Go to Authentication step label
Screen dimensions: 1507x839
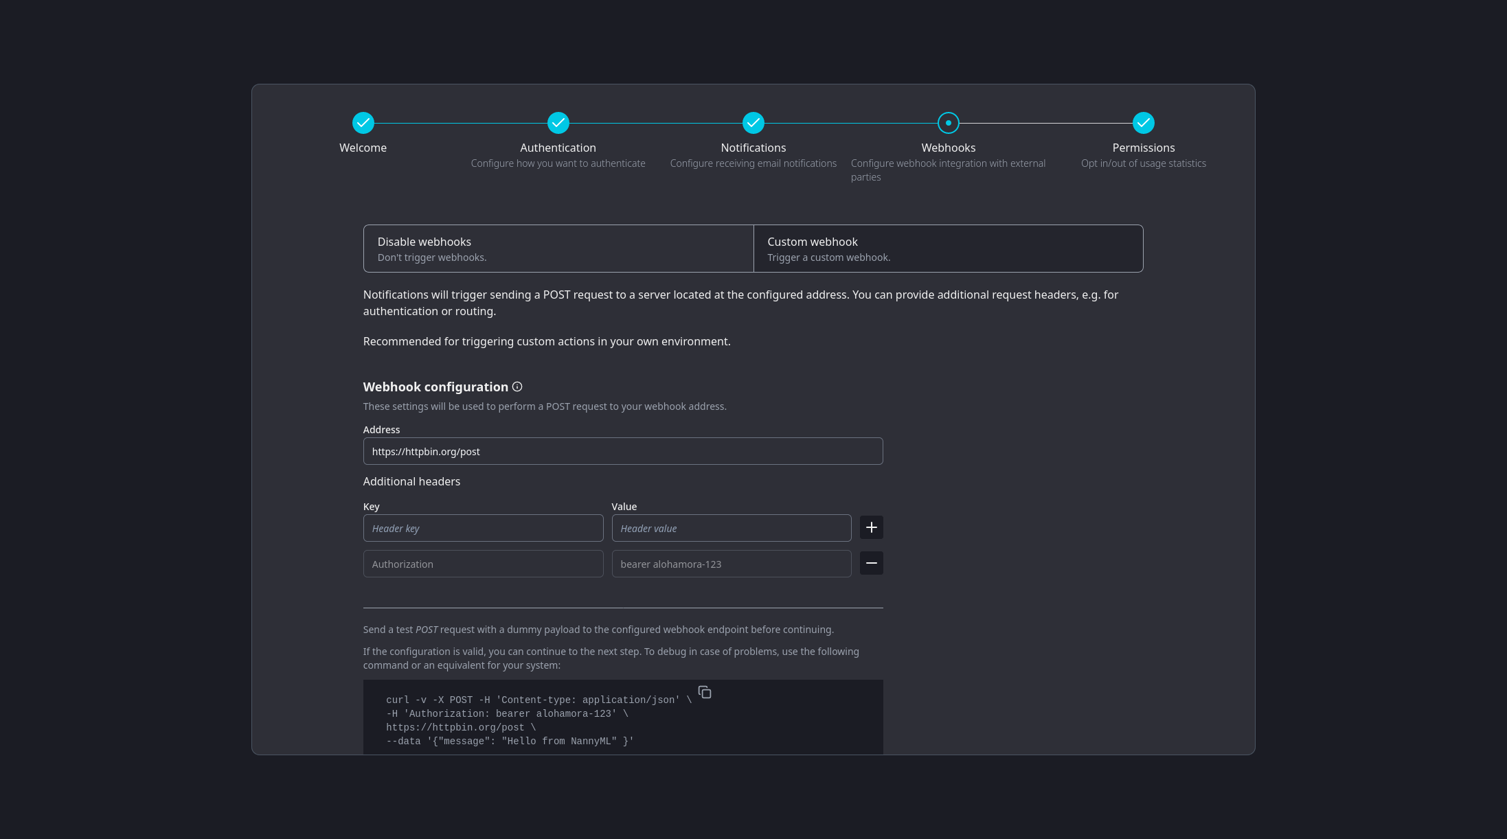tap(558, 148)
